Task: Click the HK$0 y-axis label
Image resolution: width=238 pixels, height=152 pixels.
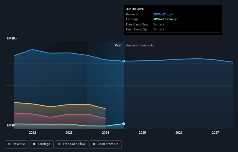Action: pyautogui.click(x=11, y=125)
